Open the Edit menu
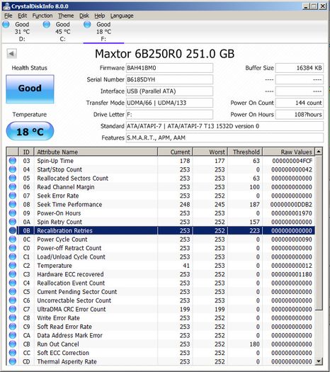Viewport: 330px width, 372px height. [22, 16]
